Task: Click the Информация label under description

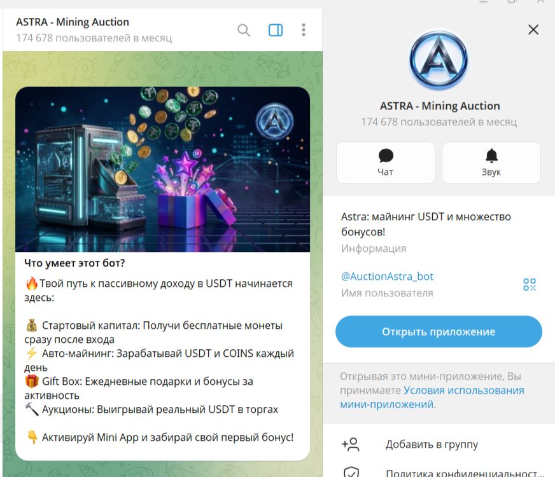Action: (x=374, y=249)
